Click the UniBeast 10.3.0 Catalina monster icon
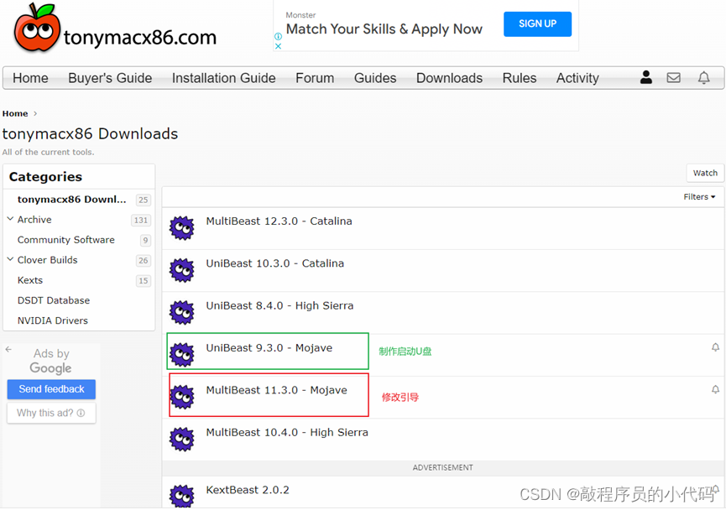 (x=182, y=270)
